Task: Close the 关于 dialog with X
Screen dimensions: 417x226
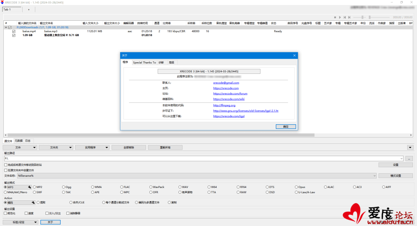Action: [x=294, y=55]
